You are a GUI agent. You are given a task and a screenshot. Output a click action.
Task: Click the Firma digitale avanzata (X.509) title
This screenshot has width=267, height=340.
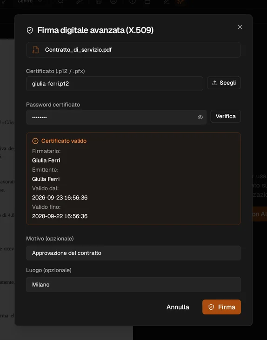pos(95,30)
